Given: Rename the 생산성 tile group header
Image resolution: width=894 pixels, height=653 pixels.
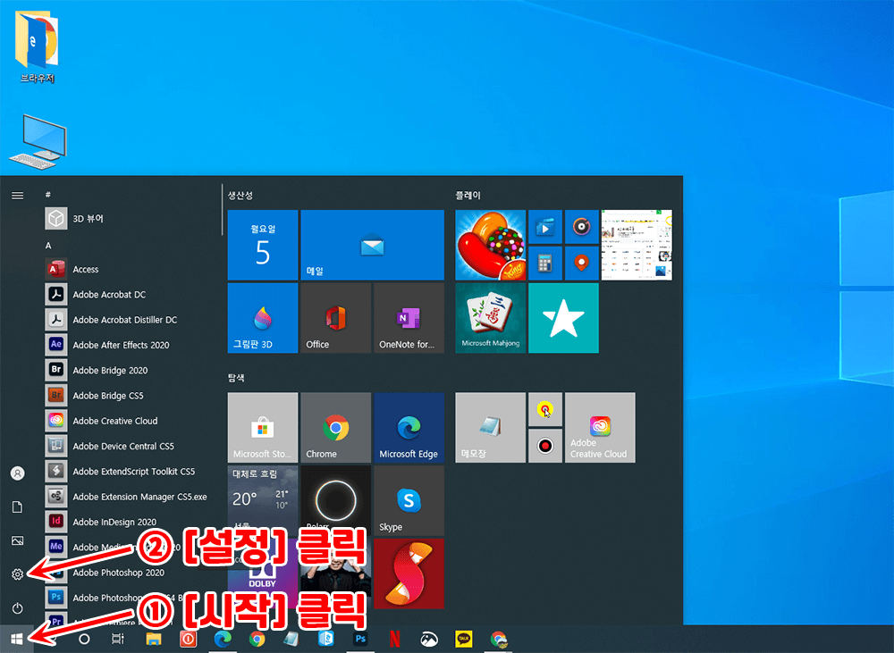Looking at the screenshot, I should pyautogui.click(x=240, y=195).
